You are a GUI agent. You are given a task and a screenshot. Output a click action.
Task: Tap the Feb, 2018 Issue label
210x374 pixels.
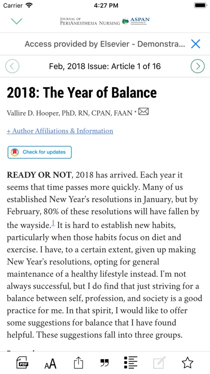(x=105, y=66)
